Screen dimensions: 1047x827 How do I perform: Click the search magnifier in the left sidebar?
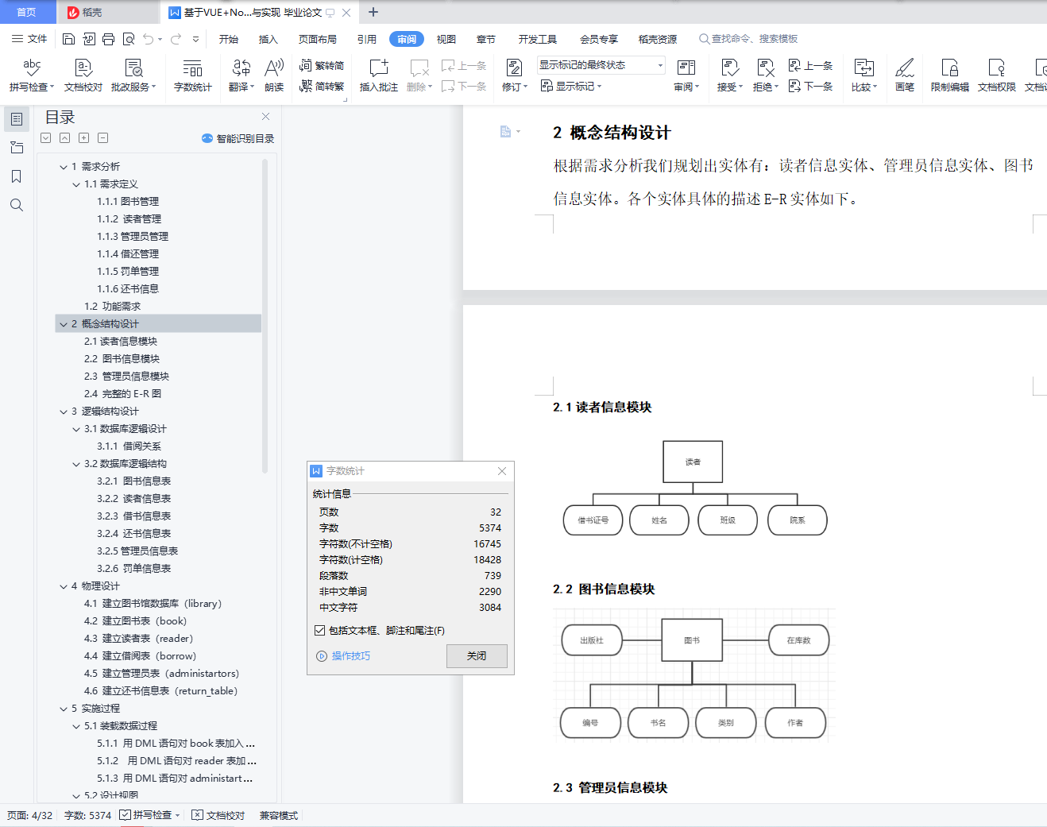(x=16, y=205)
